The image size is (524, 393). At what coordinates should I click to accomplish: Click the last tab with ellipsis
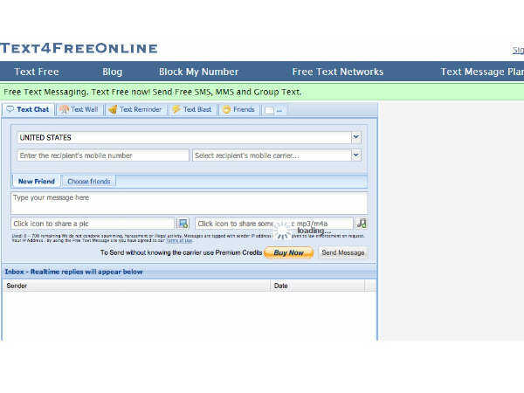pyautogui.click(x=273, y=110)
